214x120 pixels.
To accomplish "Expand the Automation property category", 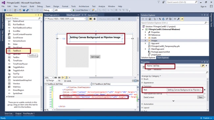I will 142,104.
